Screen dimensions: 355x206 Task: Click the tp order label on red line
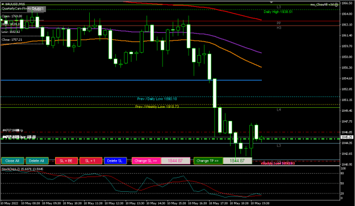[12, 131]
